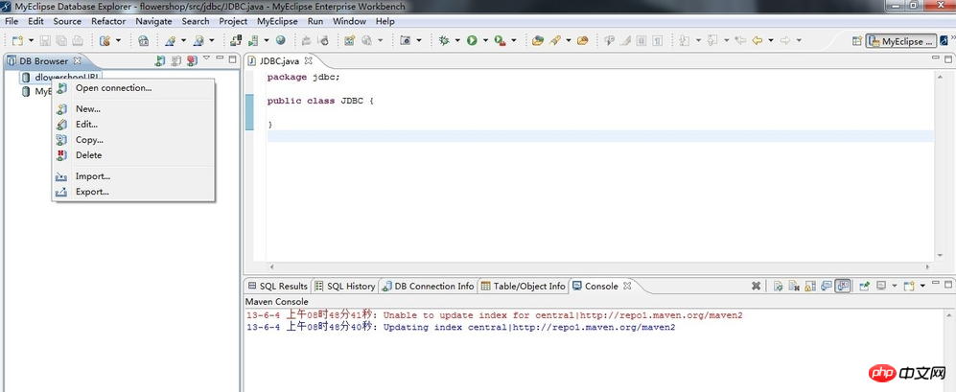Switch to the MyEclipse perspective button
Image resolution: width=956 pixels, height=392 pixels.
coord(900,41)
